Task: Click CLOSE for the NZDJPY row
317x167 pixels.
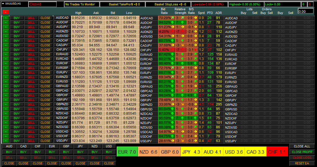Action: point(45,122)
